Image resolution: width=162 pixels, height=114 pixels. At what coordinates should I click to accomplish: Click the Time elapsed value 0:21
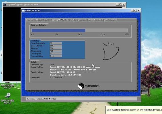pos(56,54)
